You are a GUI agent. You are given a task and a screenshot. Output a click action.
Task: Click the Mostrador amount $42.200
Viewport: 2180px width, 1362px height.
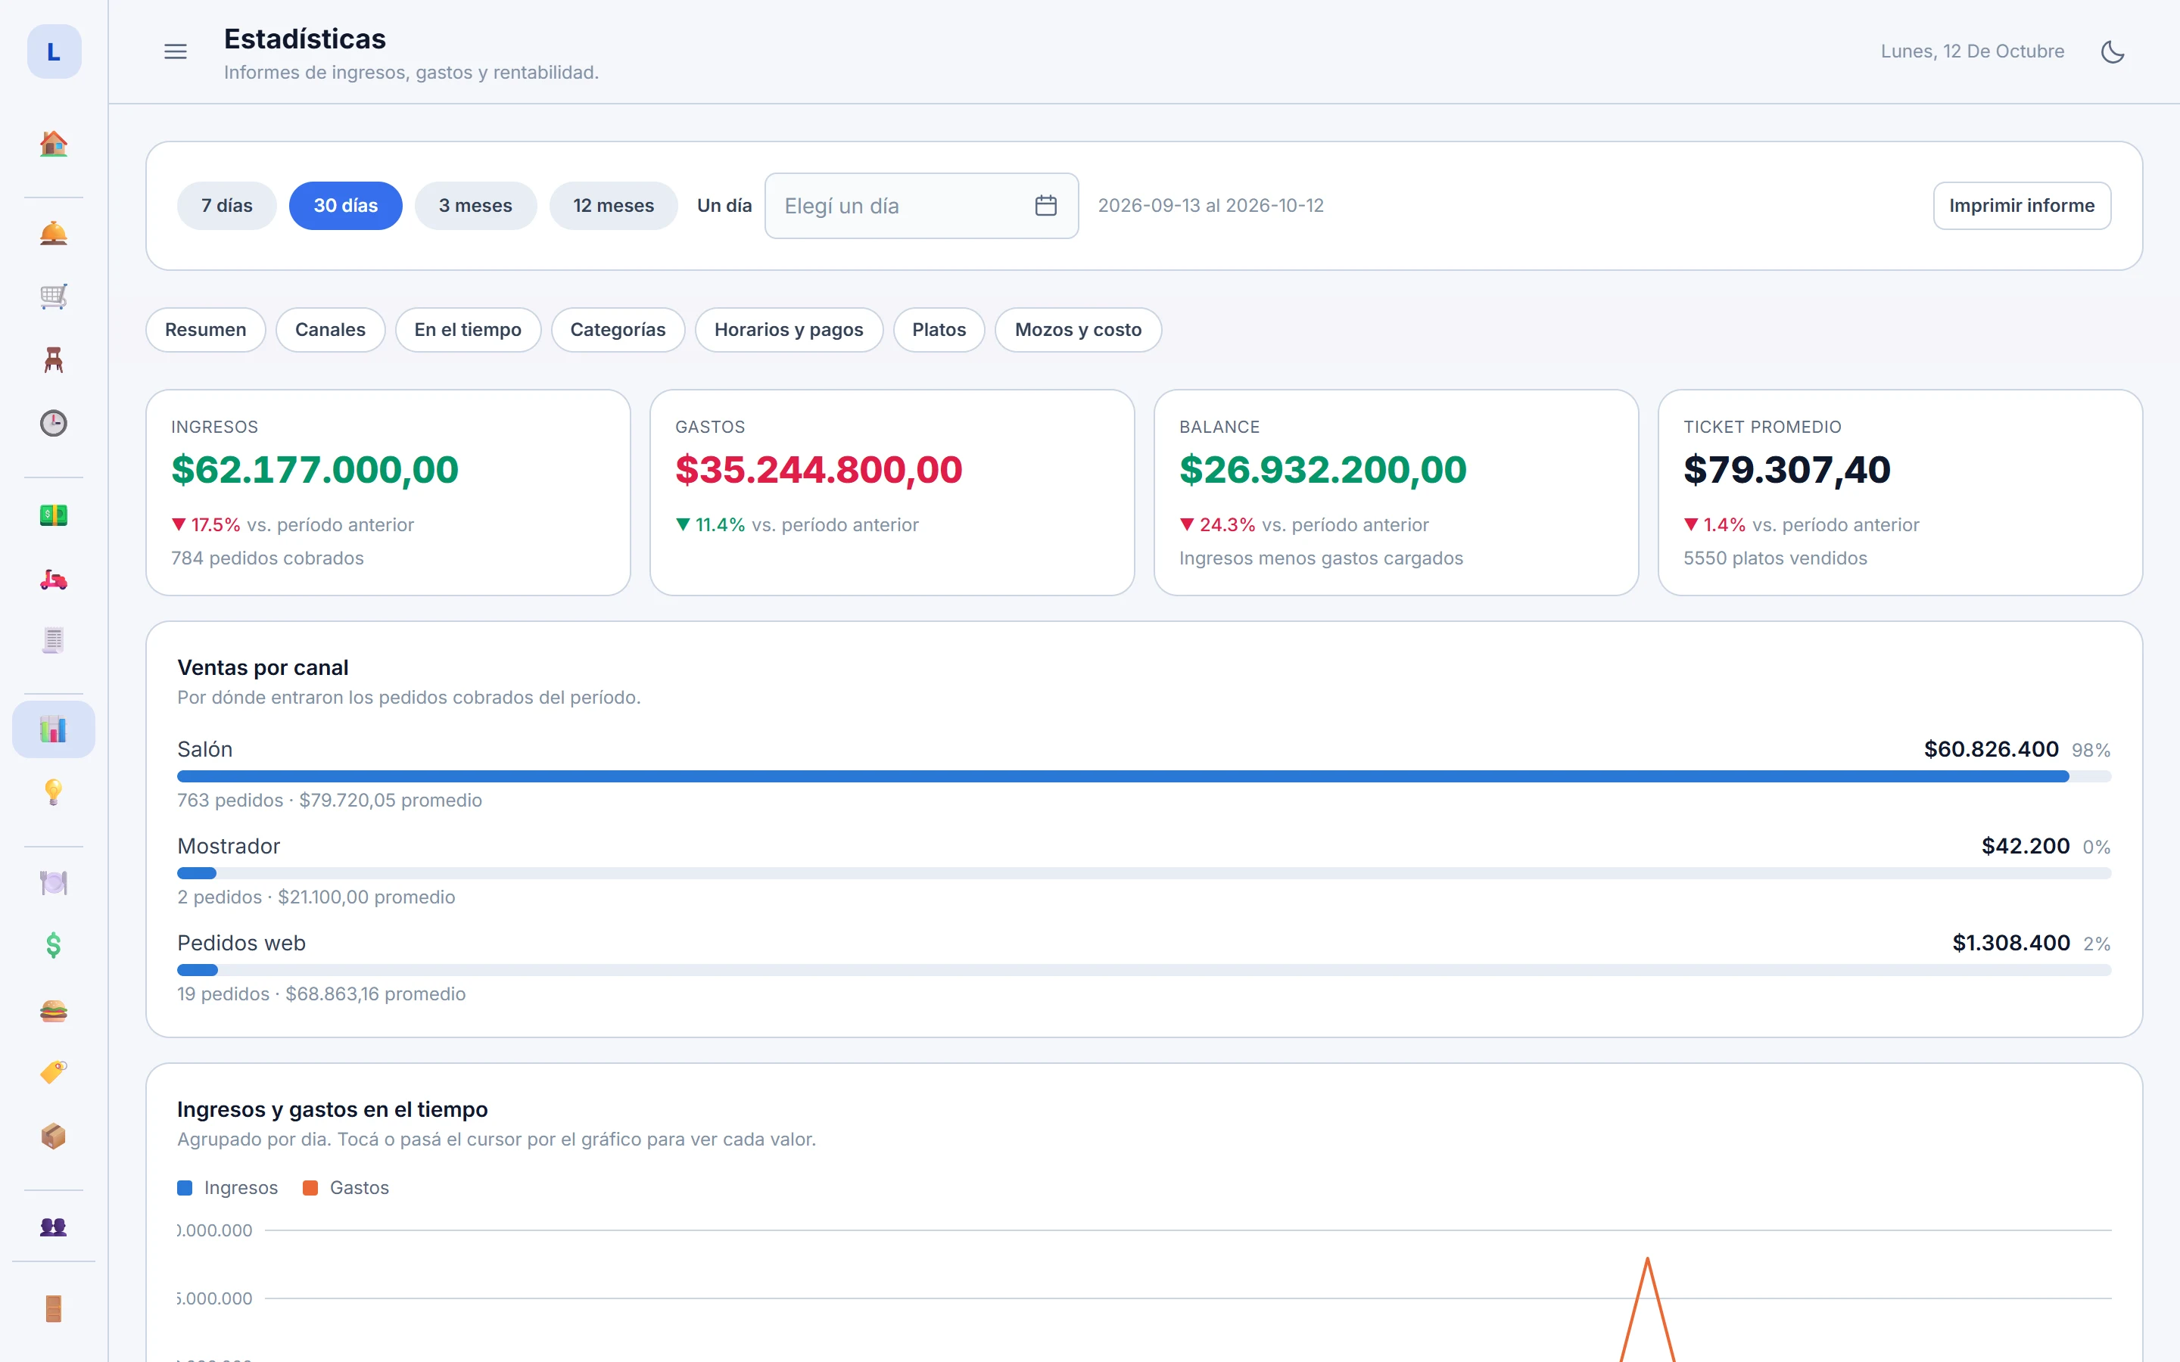click(x=2025, y=846)
